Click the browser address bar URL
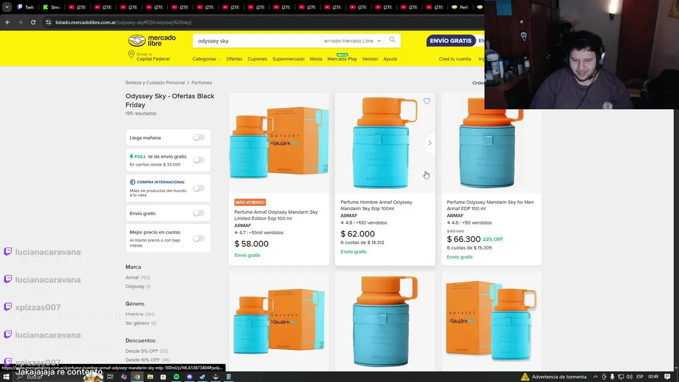679x382 pixels. click(x=123, y=22)
